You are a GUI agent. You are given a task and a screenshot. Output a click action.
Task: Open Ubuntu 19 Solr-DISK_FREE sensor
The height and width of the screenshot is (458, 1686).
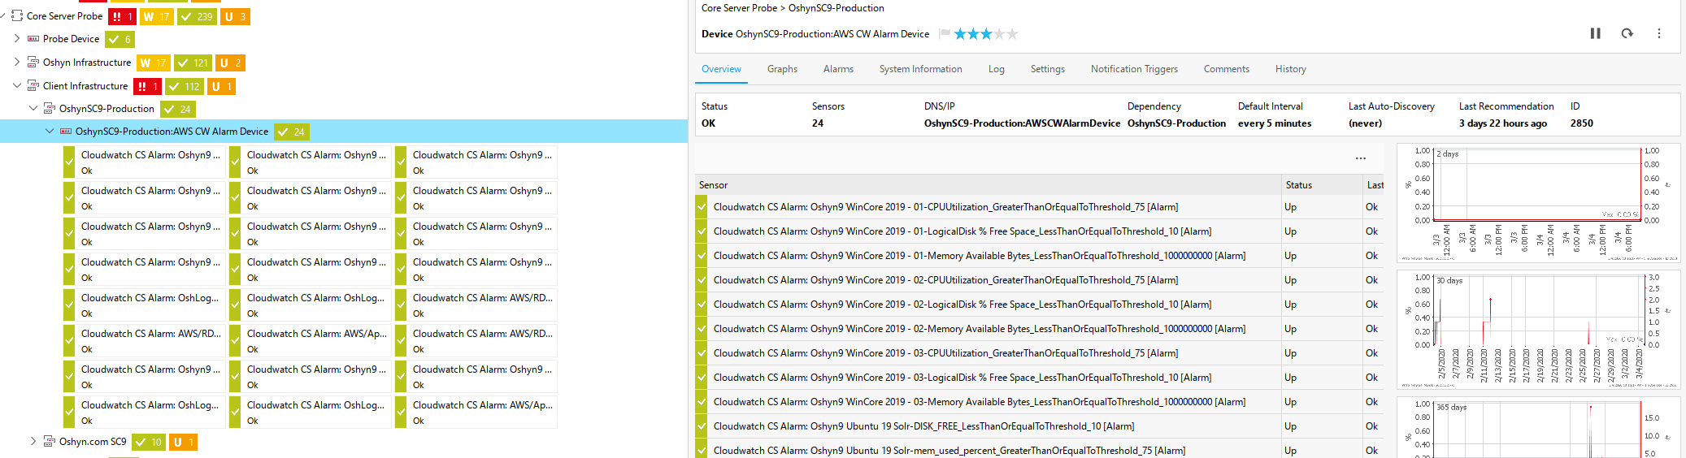[x=923, y=426]
